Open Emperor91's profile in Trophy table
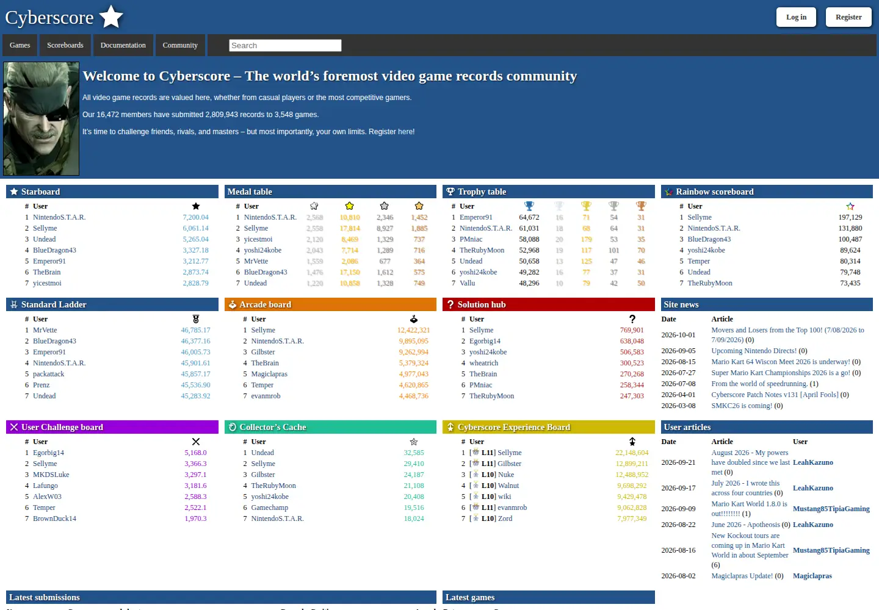The height and width of the screenshot is (610, 879). pos(476,217)
